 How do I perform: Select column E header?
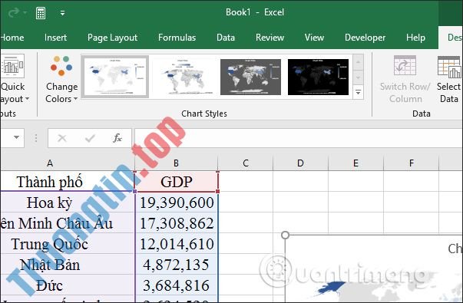(356, 163)
